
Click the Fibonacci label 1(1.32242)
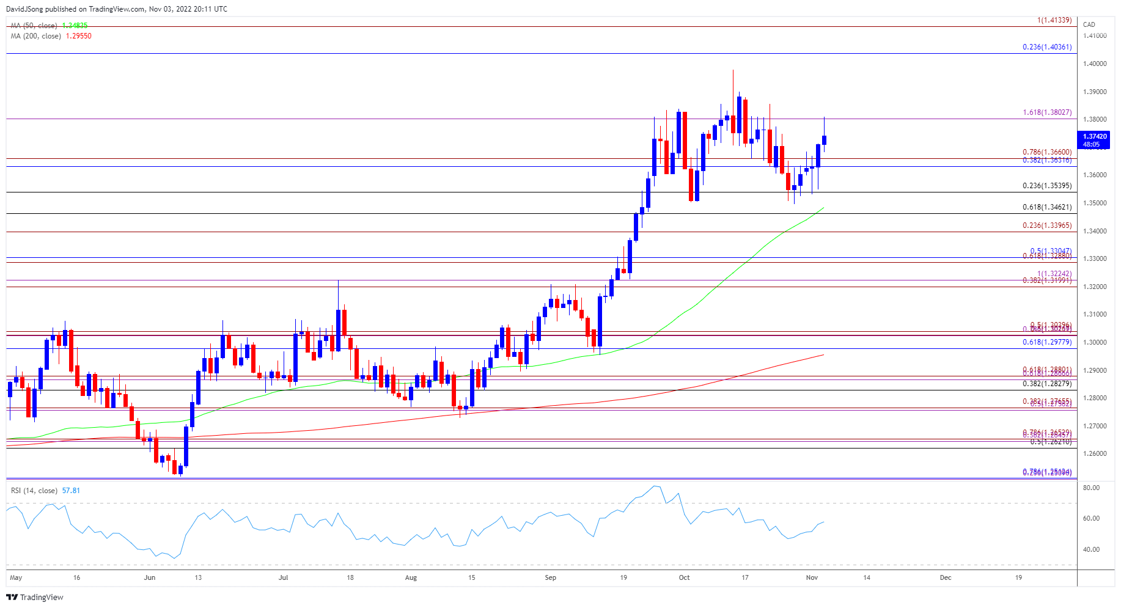pyautogui.click(x=1054, y=274)
